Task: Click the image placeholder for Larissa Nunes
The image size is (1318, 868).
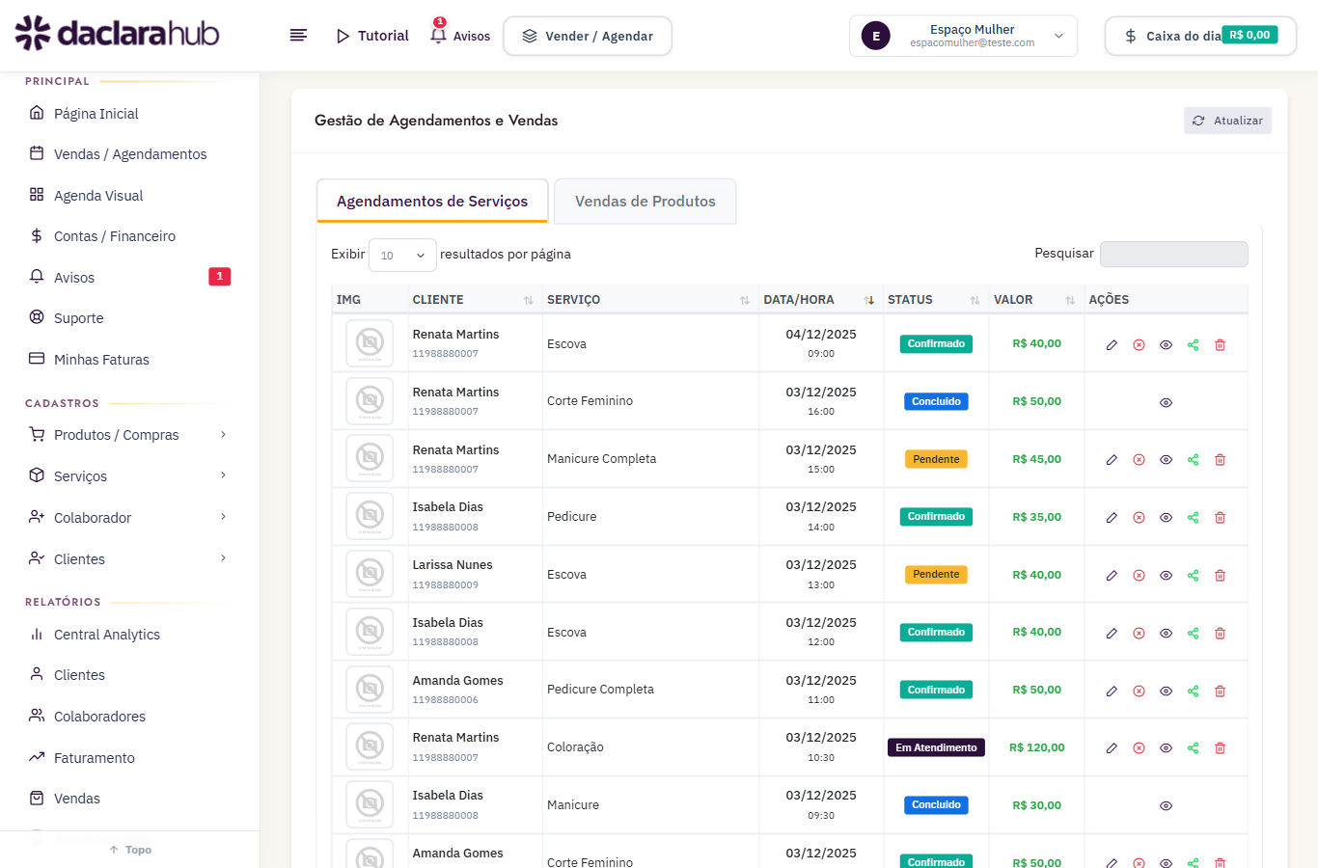Action: tap(370, 574)
